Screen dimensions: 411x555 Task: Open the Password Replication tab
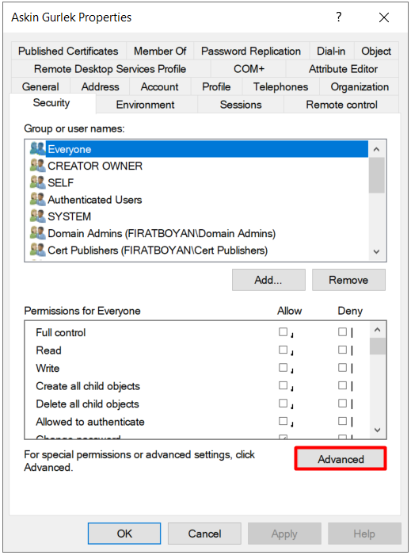click(251, 51)
